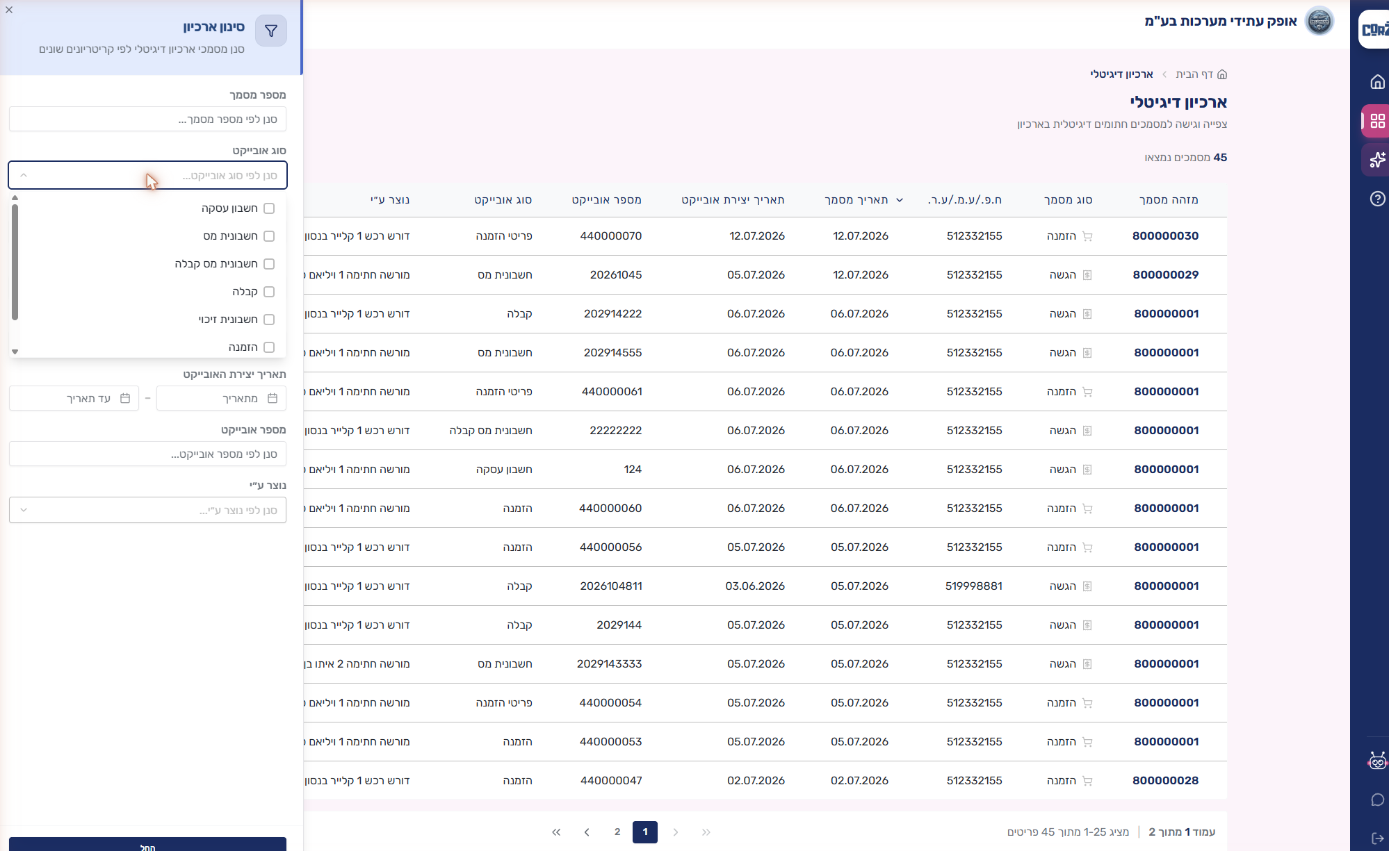
Task: Click the home icon in breadcrumb
Action: point(1222,74)
